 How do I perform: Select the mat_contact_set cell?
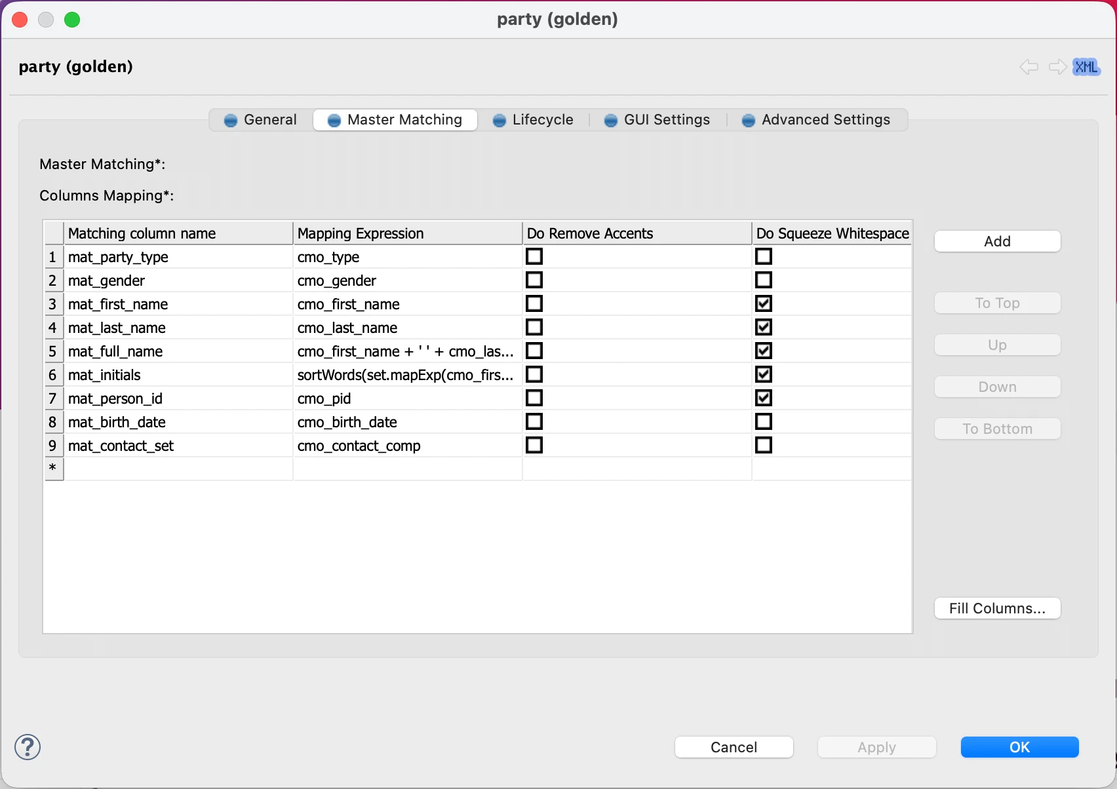point(178,446)
